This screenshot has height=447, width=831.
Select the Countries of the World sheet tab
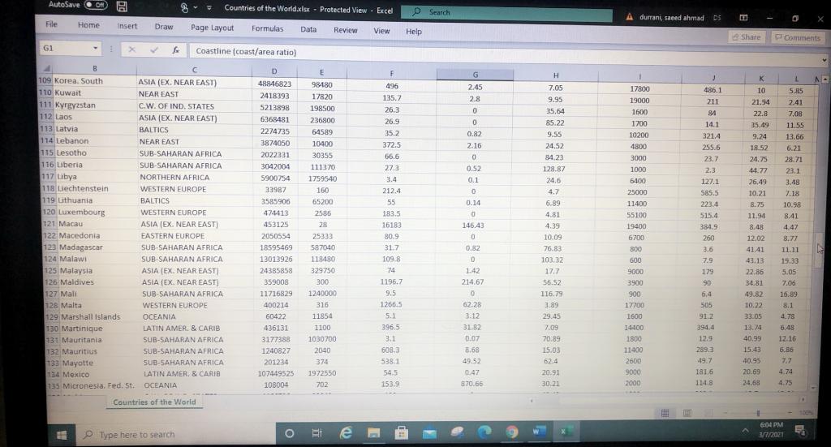point(154,402)
